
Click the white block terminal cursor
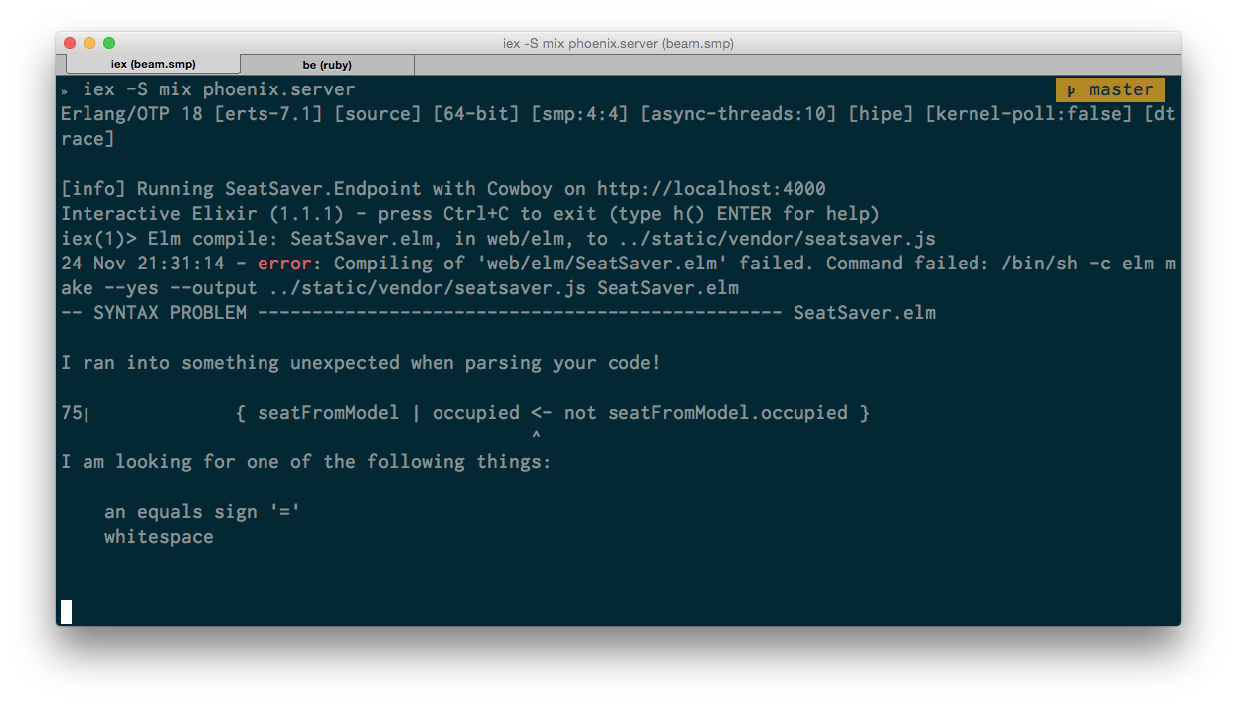pos(67,612)
